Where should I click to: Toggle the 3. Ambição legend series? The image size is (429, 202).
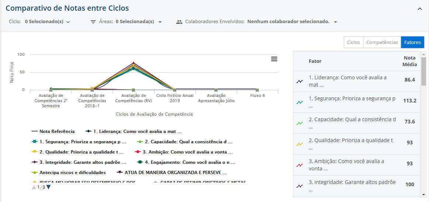184,152
